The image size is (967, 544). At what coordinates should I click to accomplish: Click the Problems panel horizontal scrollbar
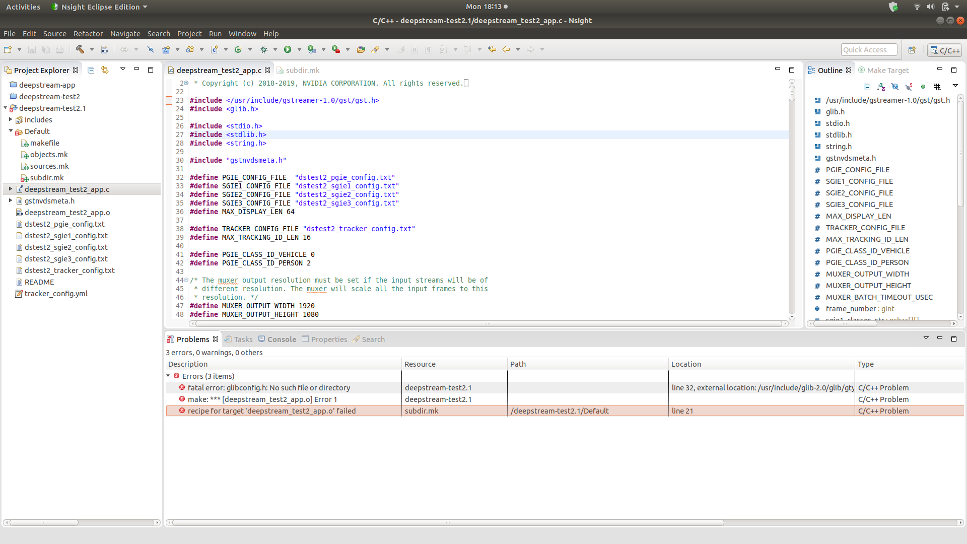pyautogui.click(x=447, y=523)
